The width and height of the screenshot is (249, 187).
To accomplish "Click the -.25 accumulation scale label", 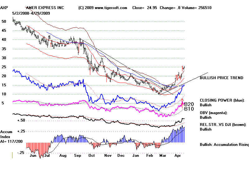I will 21,153.
